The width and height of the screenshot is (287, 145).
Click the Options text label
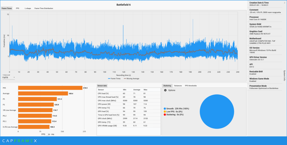(172, 90)
